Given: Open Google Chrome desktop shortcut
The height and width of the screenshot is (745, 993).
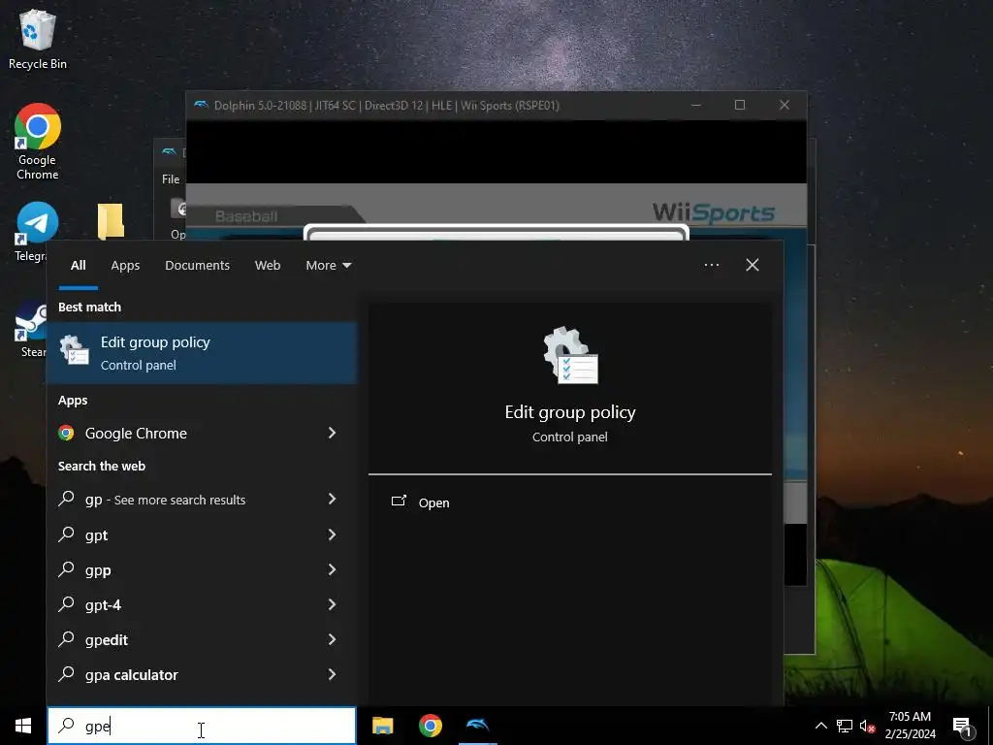Looking at the screenshot, I should tap(38, 142).
